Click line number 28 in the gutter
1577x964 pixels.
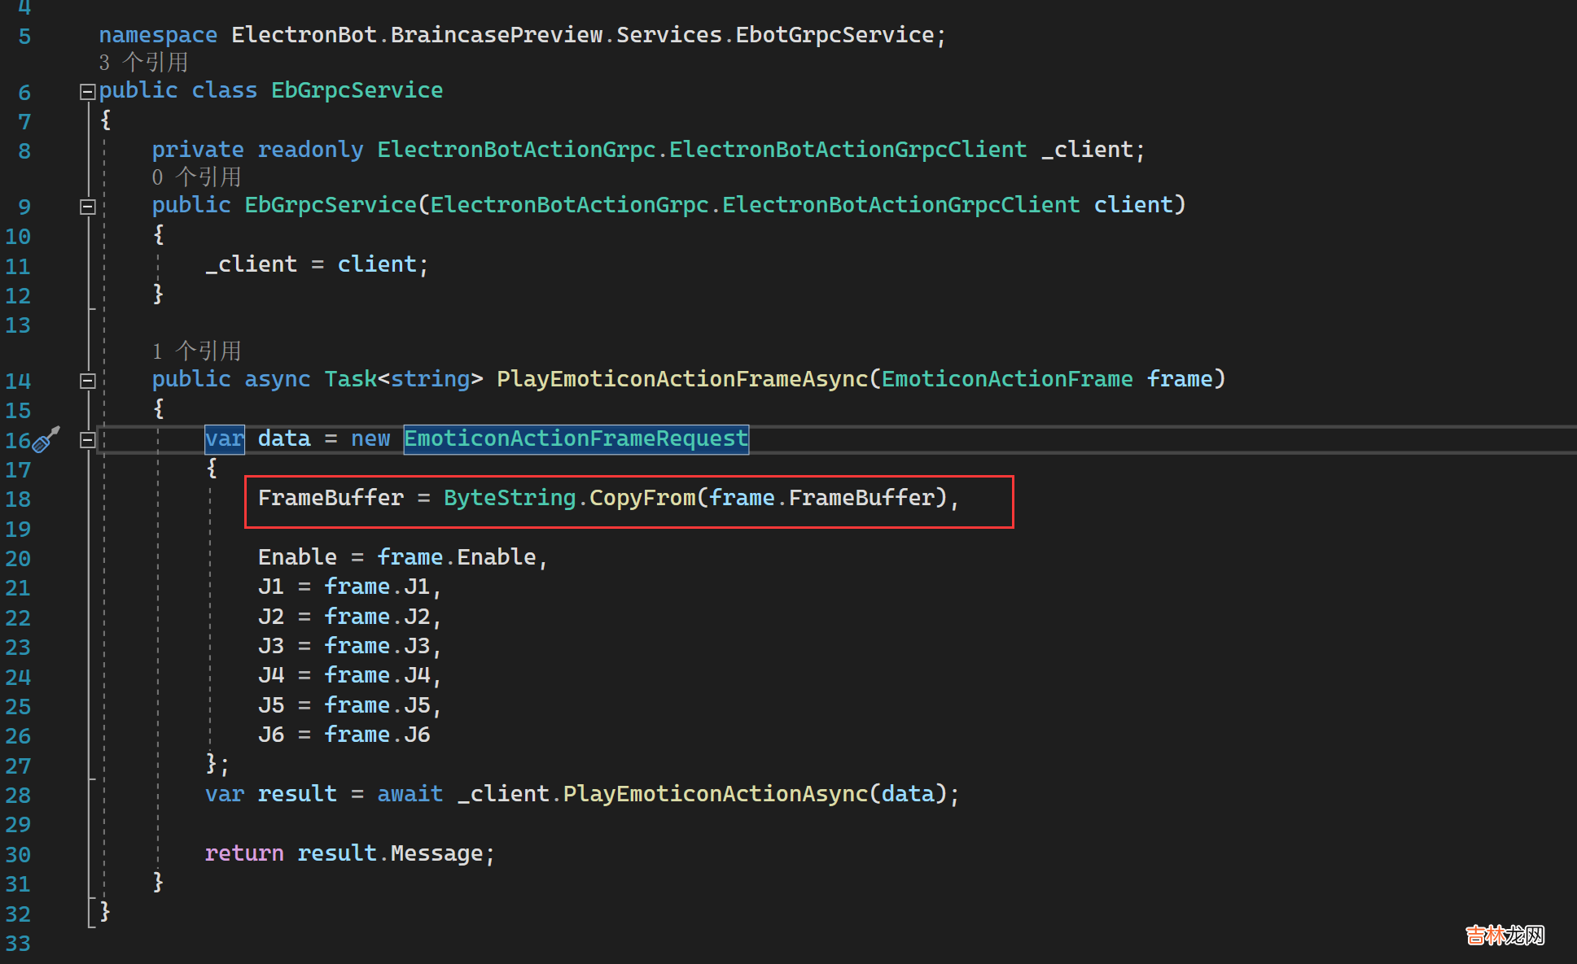click(x=18, y=796)
